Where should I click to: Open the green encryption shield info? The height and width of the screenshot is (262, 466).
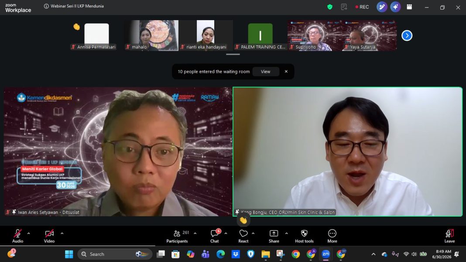click(330, 7)
